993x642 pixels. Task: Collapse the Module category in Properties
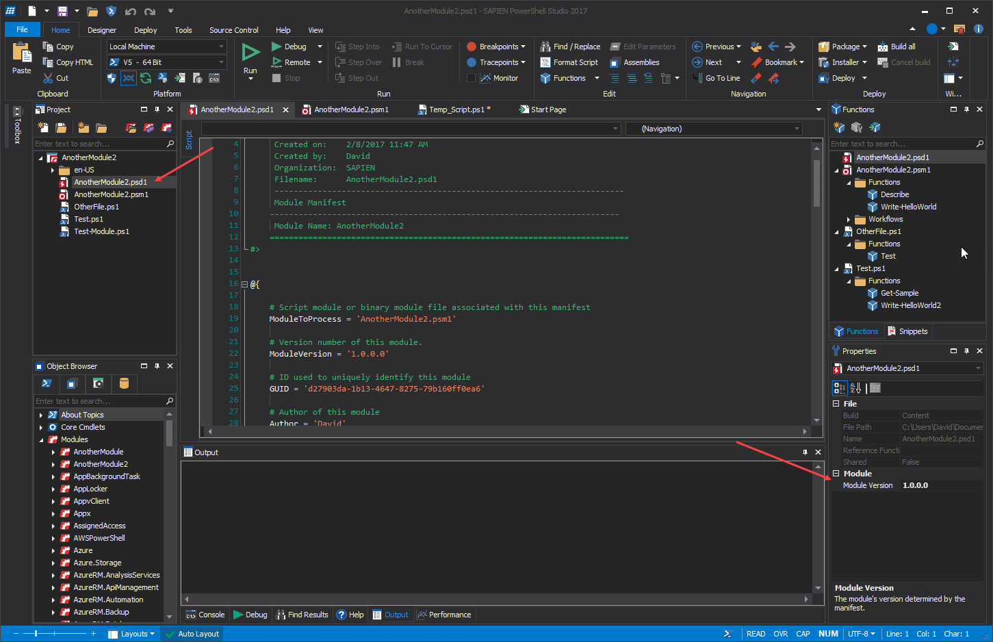[836, 474]
